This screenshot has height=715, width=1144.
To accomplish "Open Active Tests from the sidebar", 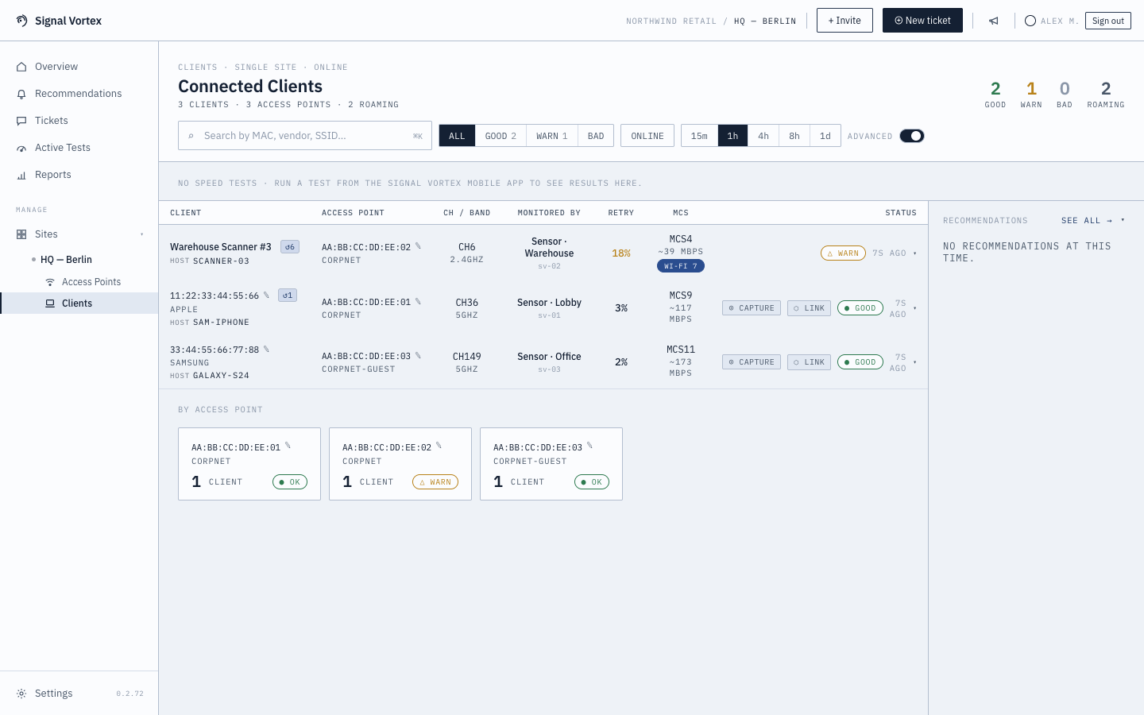I will coord(79,148).
